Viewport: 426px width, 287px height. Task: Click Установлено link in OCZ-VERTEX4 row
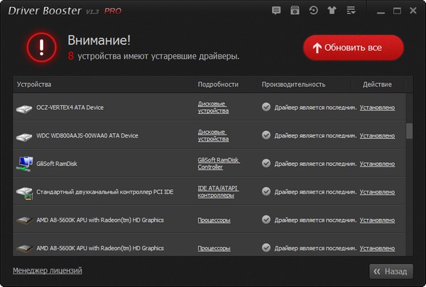[378, 108]
